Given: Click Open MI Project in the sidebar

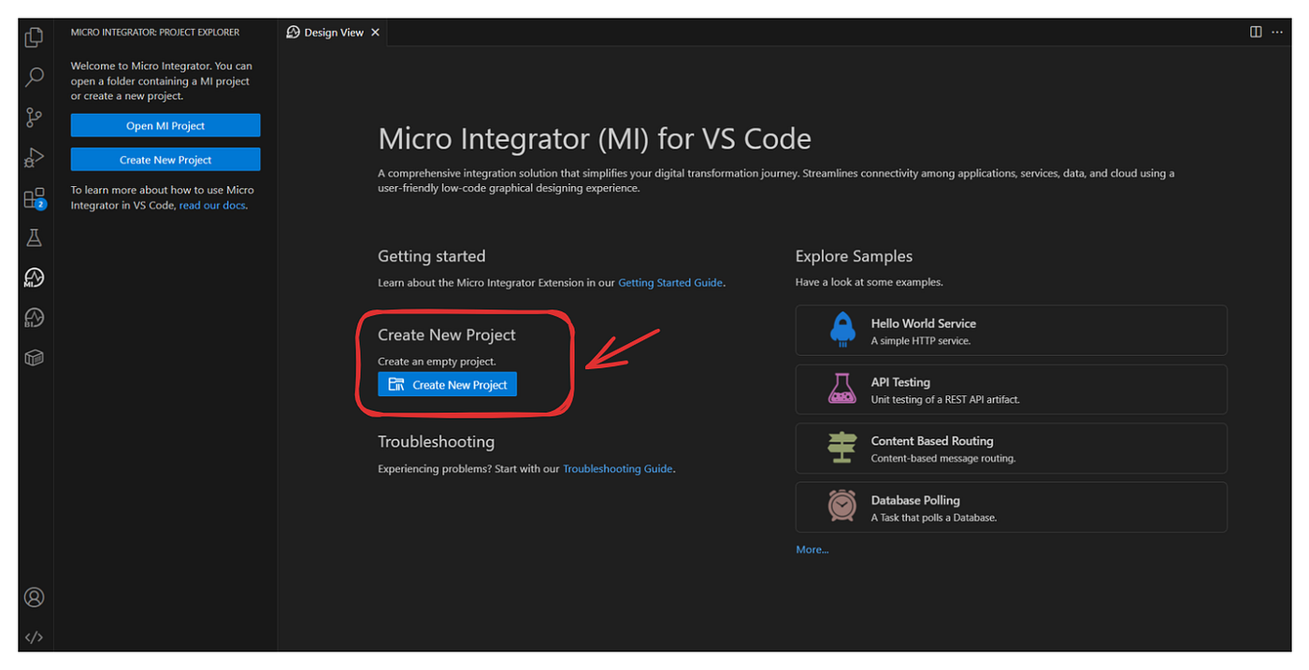Looking at the screenshot, I should pos(165,126).
